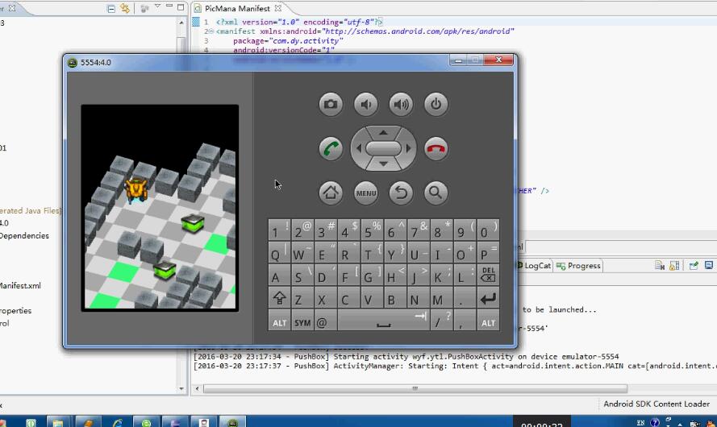This screenshot has height=427, width=717.
Task: Select 'erated Java Files]' folder in Package Explorer
Action: coord(30,210)
